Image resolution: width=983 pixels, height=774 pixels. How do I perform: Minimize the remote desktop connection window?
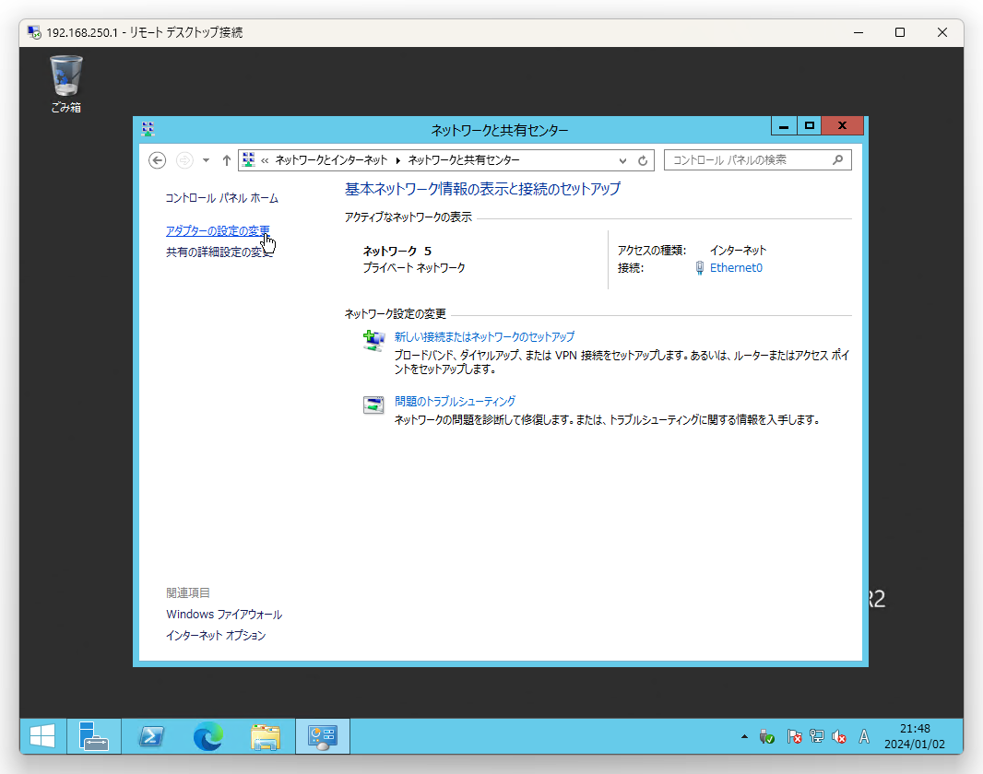pyautogui.click(x=859, y=32)
